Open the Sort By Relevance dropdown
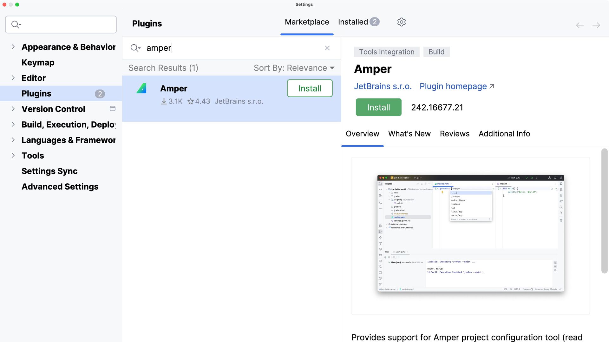 pyautogui.click(x=294, y=68)
